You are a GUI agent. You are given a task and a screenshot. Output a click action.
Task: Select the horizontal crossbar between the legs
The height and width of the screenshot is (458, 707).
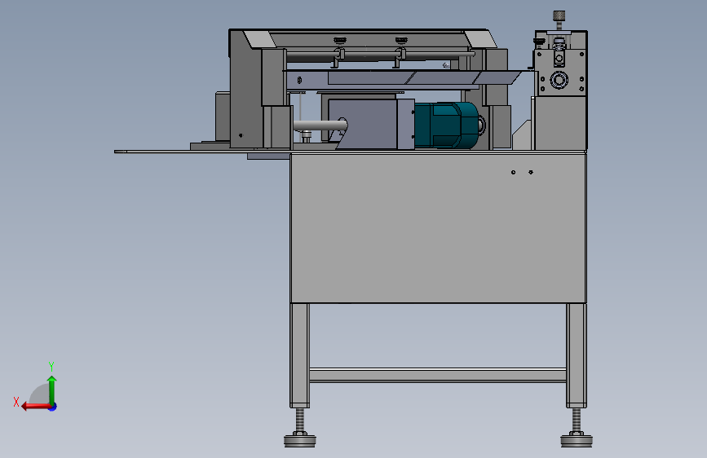coord(438,376)
